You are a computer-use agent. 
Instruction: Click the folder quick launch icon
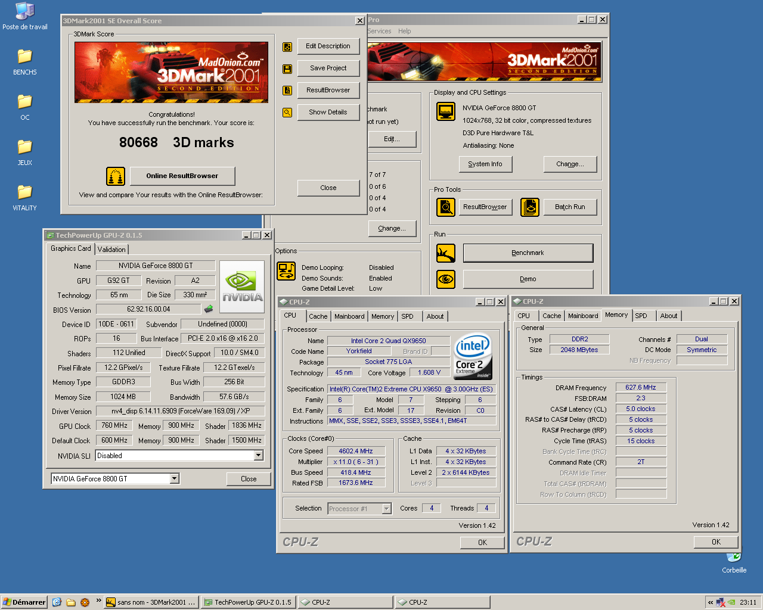71,602
